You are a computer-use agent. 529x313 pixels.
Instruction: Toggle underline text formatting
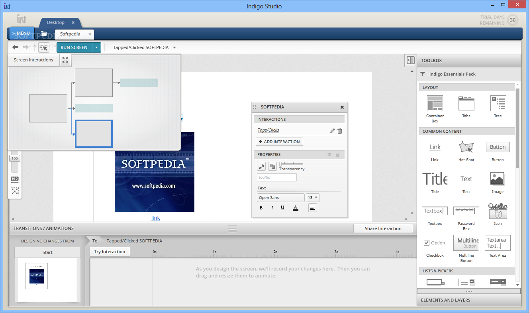[282, 208]
